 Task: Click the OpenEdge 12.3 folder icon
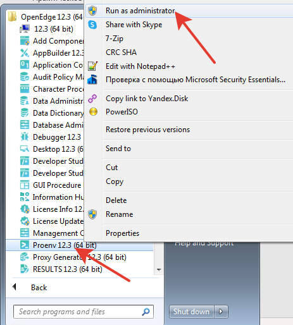tap(12, 17)
